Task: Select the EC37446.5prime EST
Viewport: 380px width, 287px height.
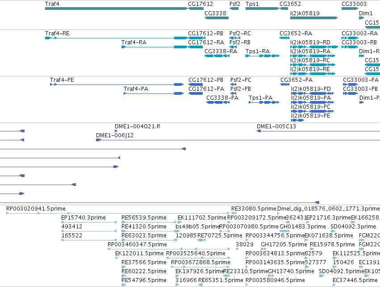Action: (335, 285)
